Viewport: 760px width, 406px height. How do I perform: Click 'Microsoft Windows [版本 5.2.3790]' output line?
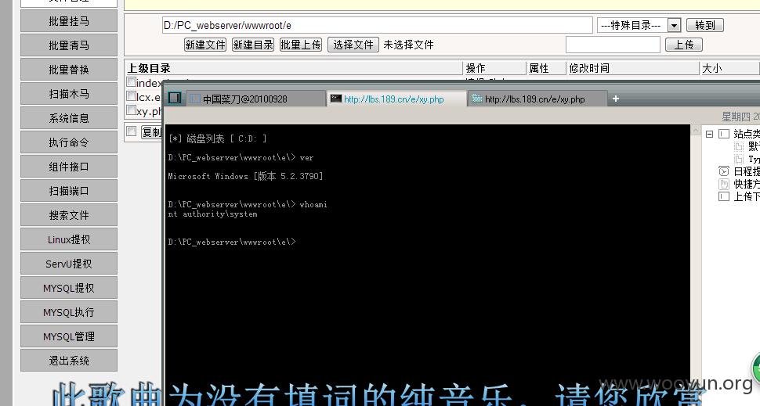coord(245,176)
